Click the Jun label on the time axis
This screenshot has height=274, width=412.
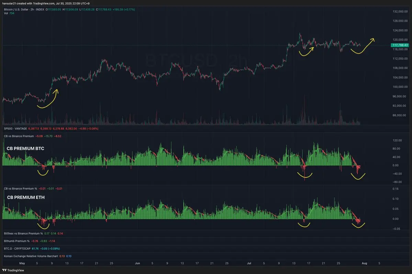click(137, 263)
